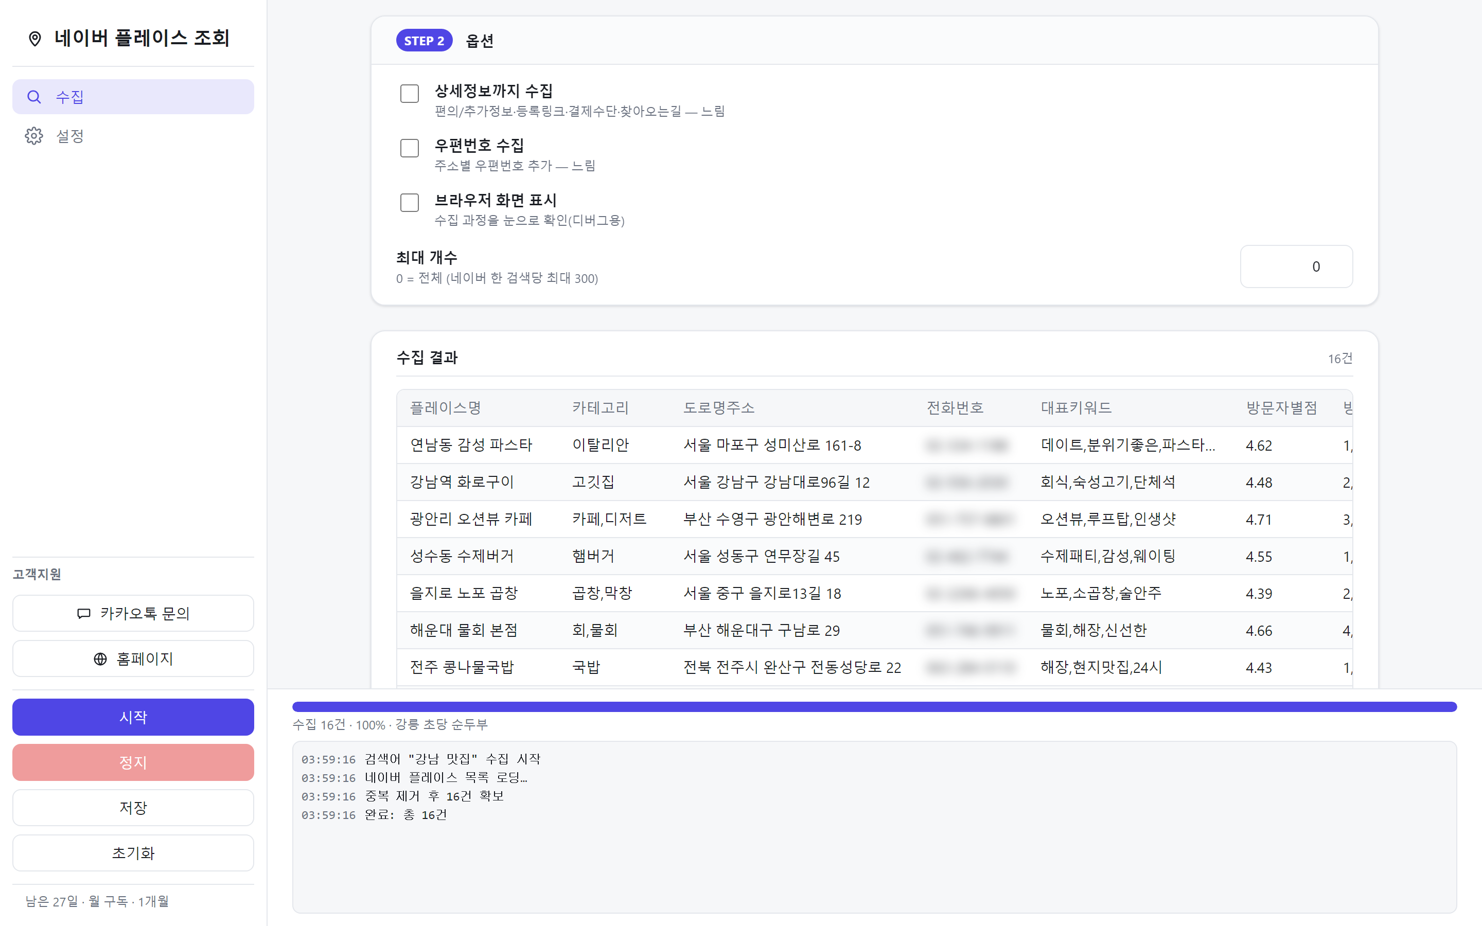Click the chat bubble icon in 카카오톡 문의
Screen dimensions: 1482x926
[x=84, y=613]
